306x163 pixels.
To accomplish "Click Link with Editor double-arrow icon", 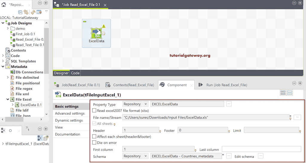I will pos(26,12).
